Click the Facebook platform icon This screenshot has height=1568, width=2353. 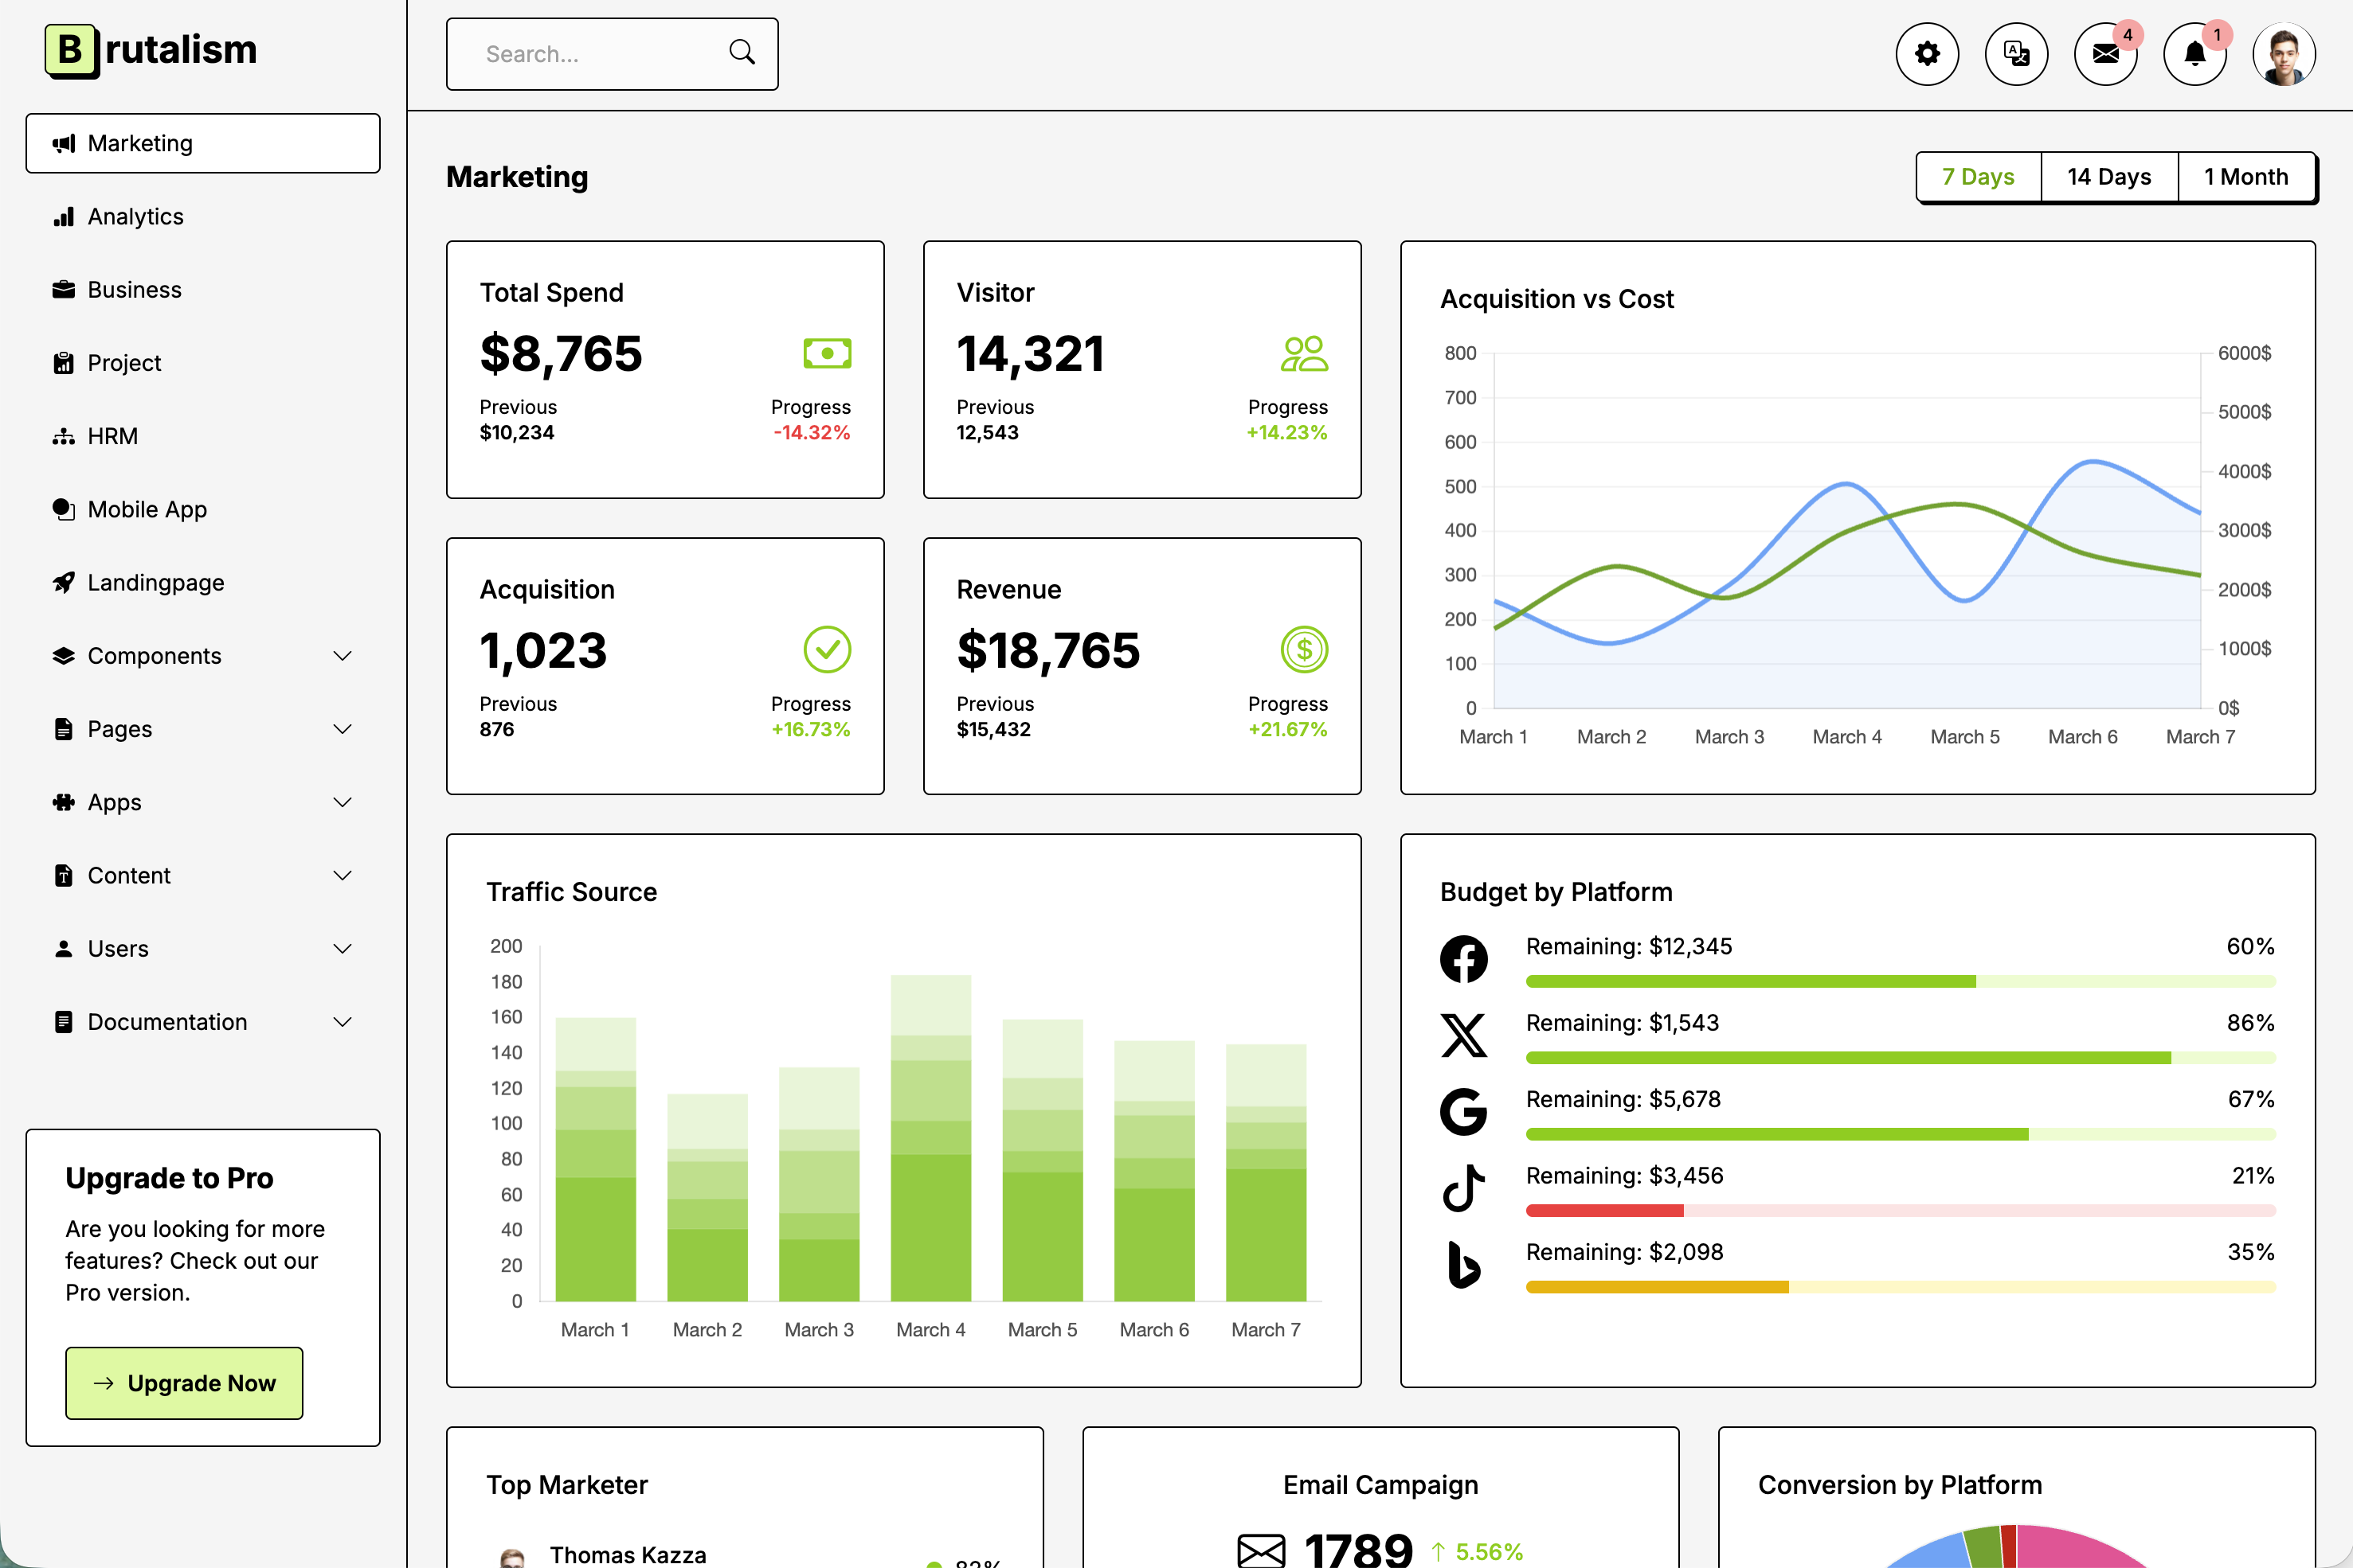click(1463, 959)
